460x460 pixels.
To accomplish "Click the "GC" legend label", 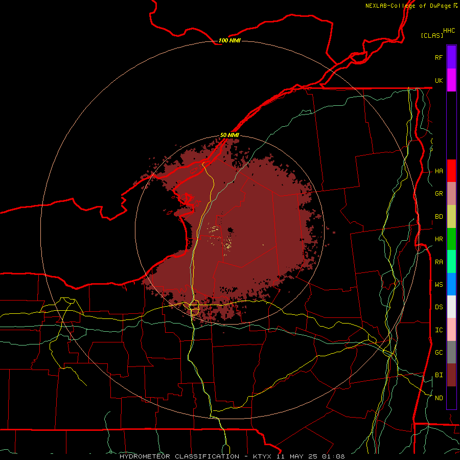I will [439, 353].
